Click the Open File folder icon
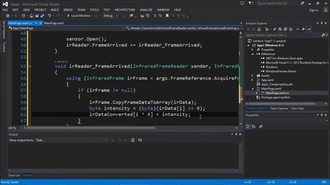 click(x=31, y=16)
